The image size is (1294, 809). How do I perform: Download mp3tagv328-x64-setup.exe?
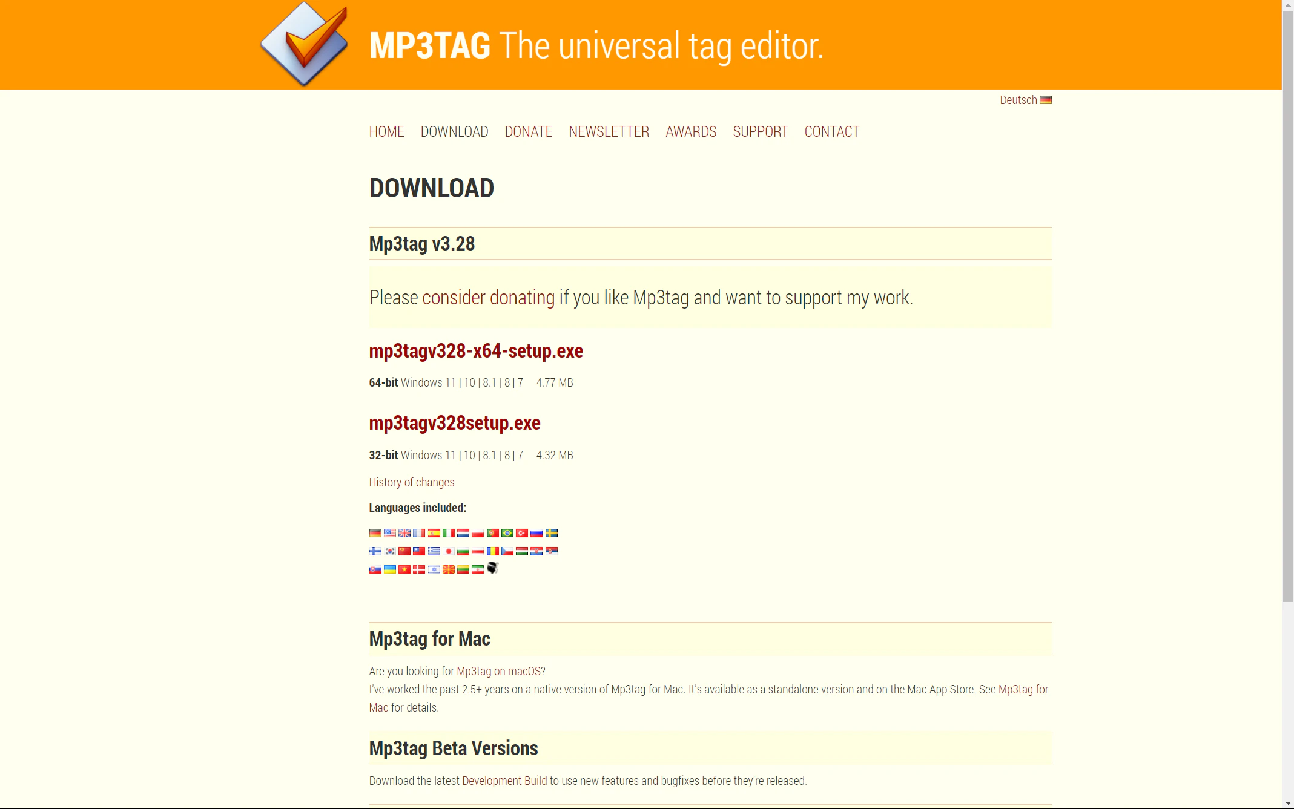[476, 351]
